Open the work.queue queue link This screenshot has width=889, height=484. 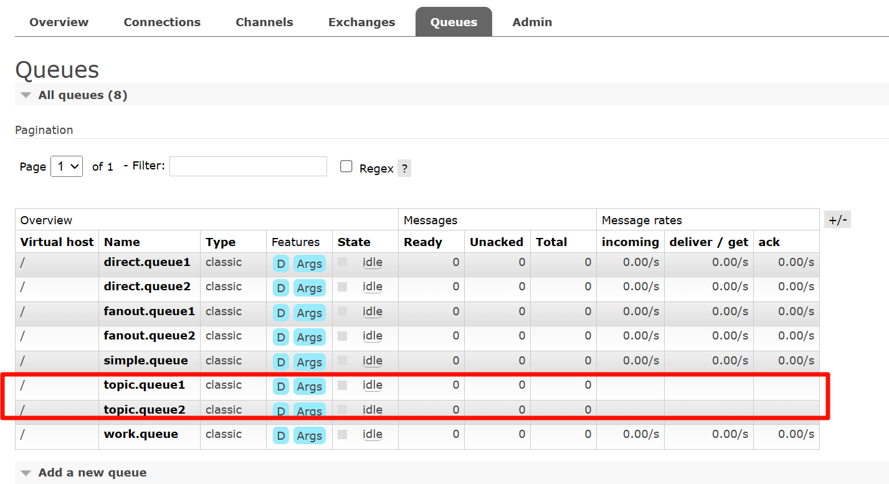click(141, 434)
